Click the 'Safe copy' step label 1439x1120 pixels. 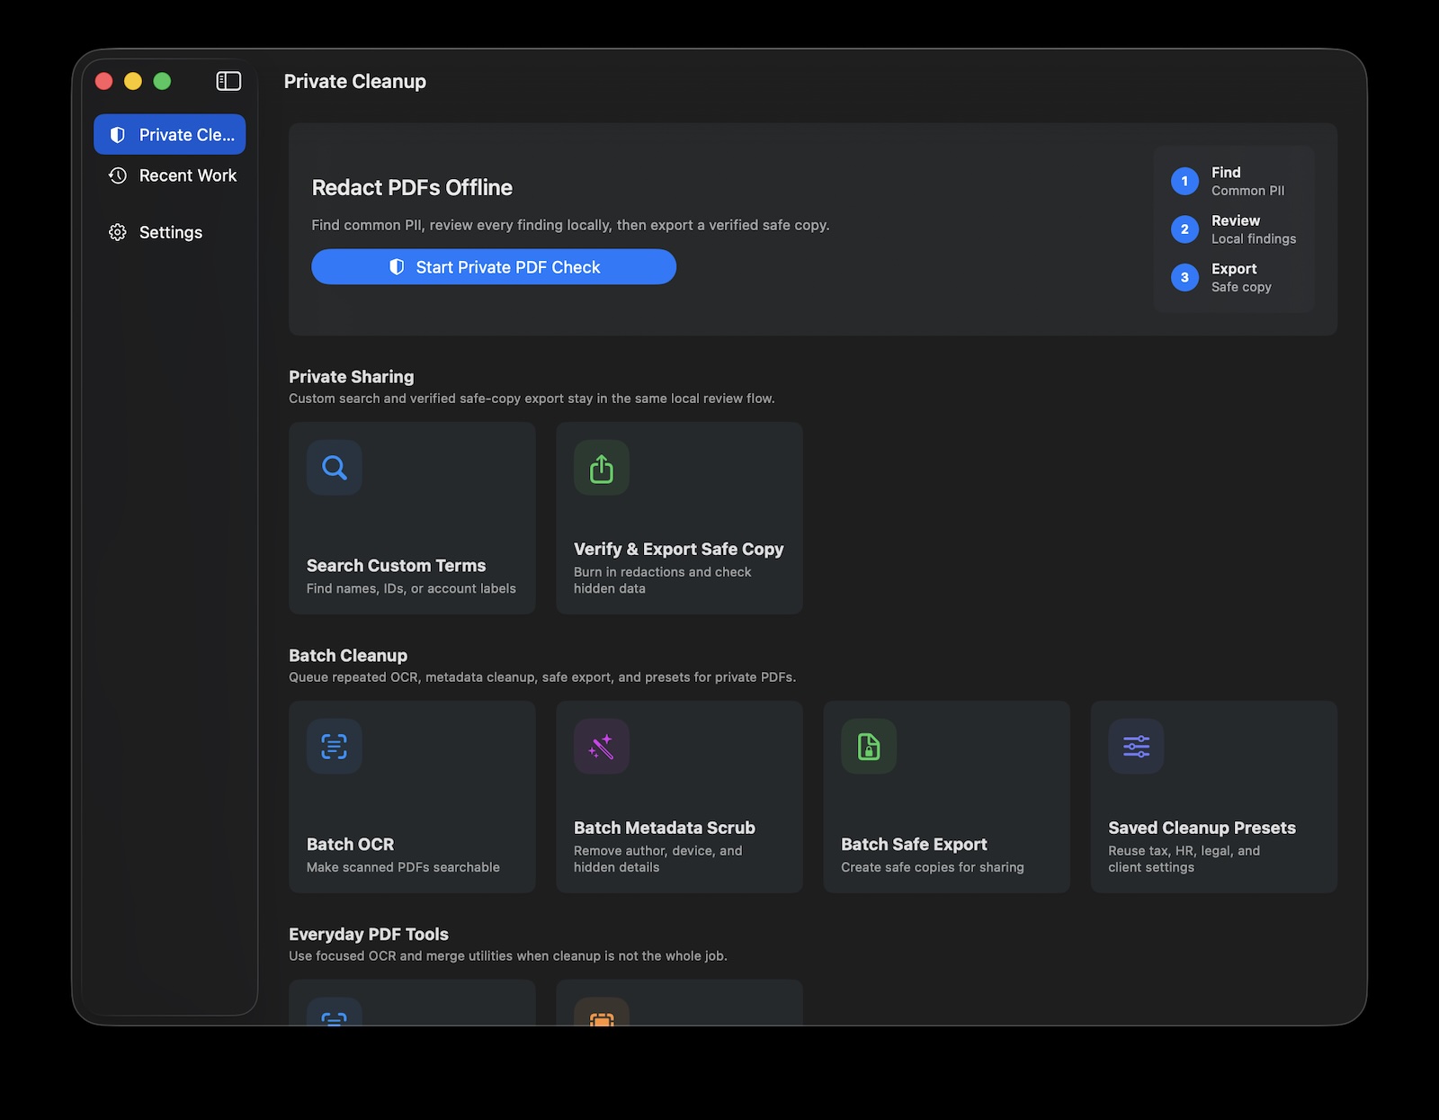(x=1241, y=287)
